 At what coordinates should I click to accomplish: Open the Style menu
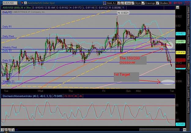coord(136,3)
